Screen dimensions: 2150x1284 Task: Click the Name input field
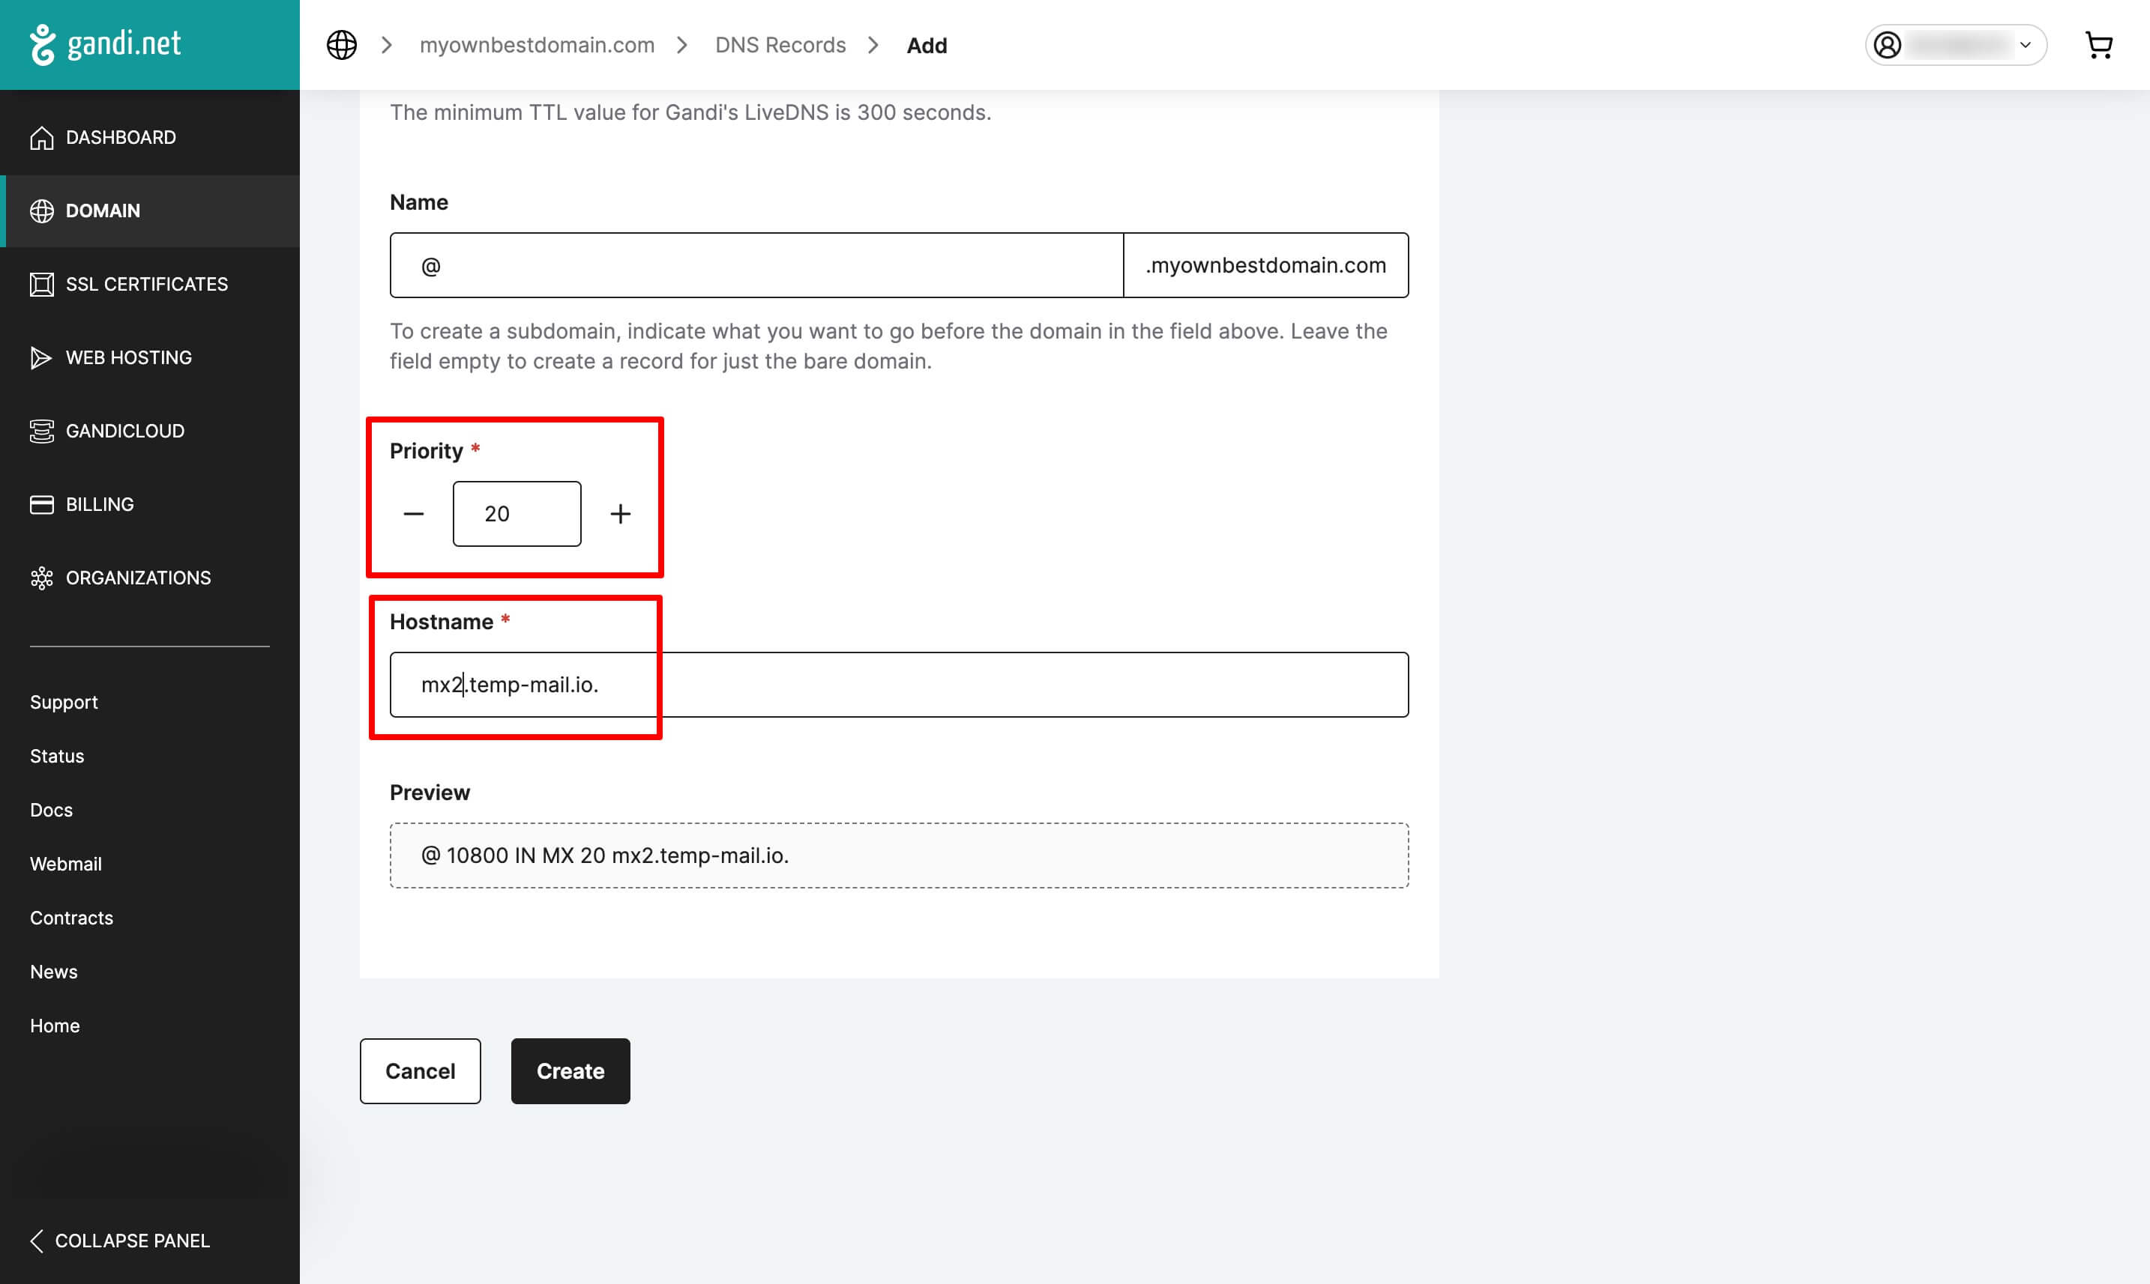(756, 266)
